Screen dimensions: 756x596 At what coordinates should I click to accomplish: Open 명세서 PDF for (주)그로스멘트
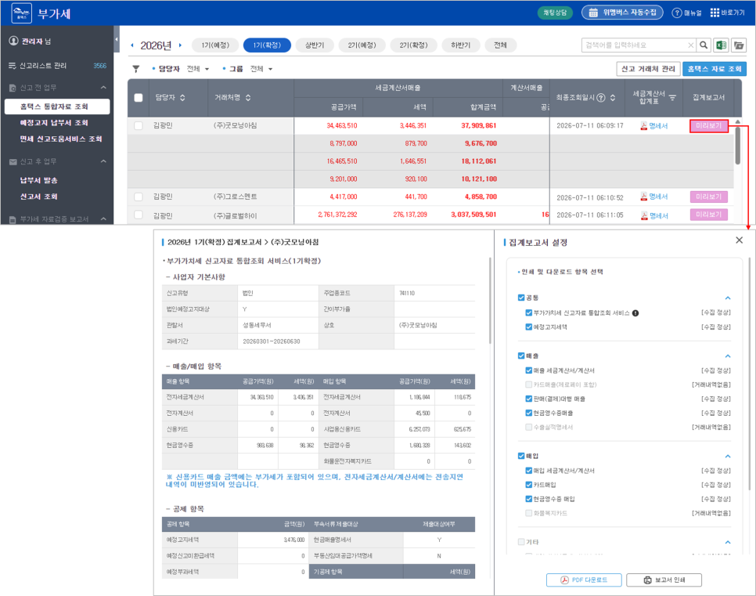[653, 197]
